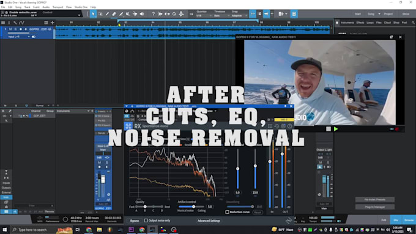Open the Browse view button
This screenshot has height=234, width=416.
[x=409, y=220]
